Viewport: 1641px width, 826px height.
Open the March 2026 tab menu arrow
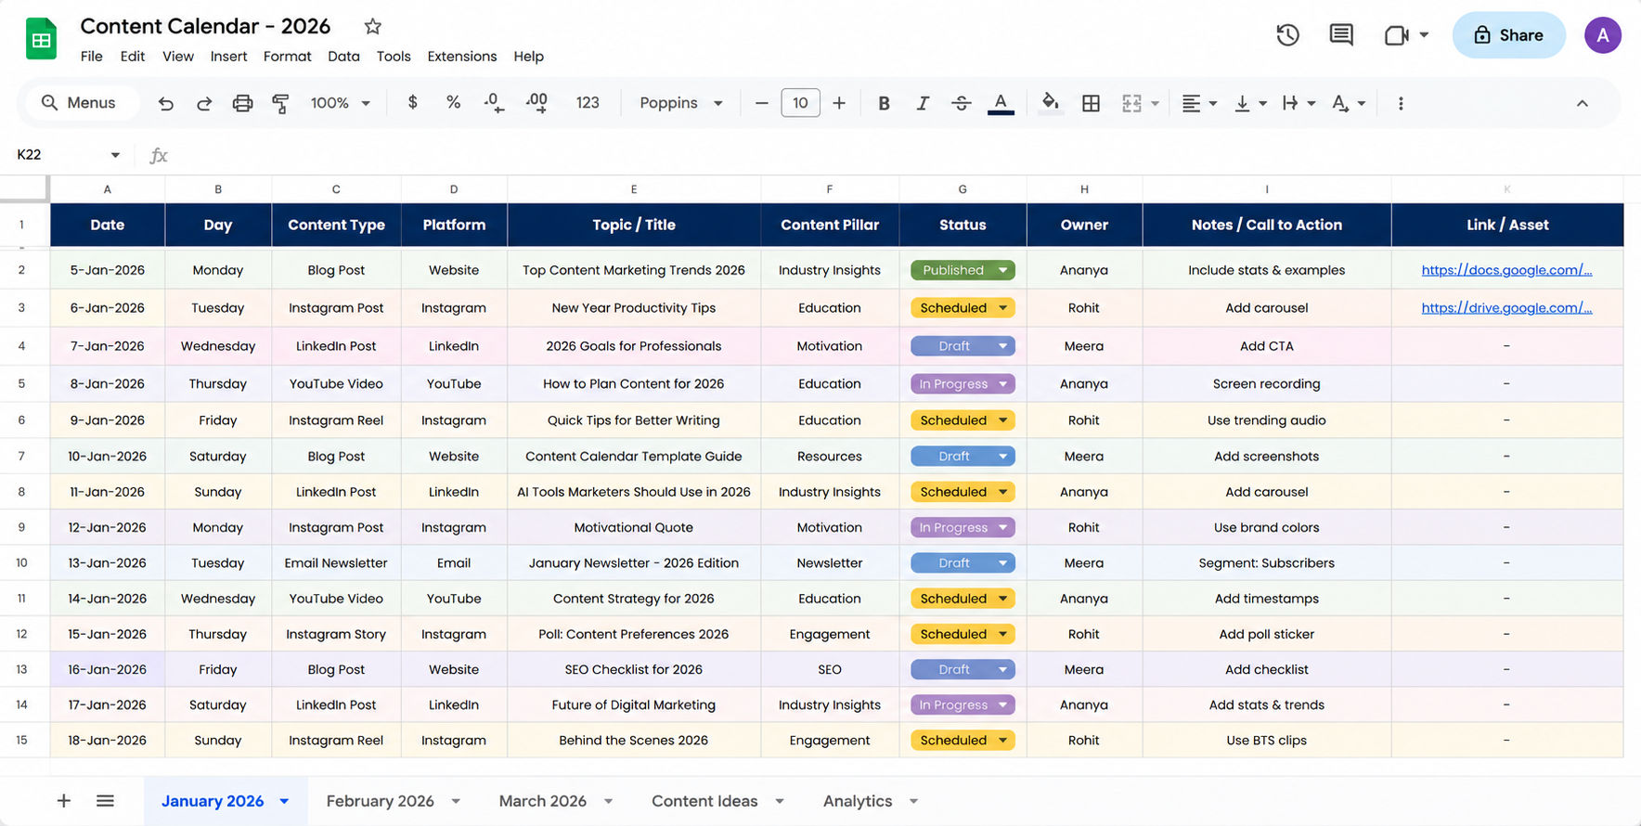coord(609,801)
